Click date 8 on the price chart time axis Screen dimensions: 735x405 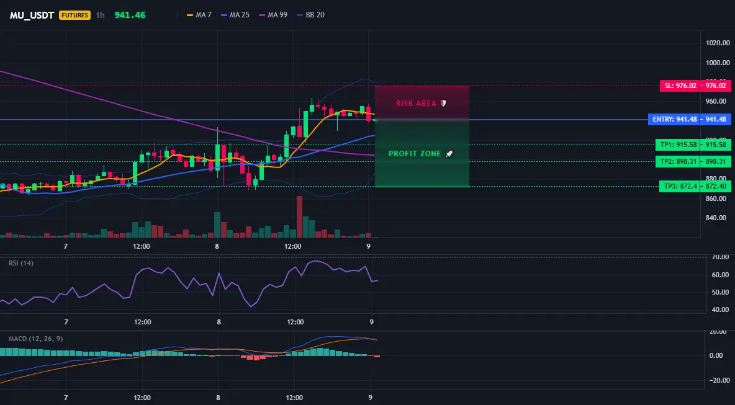(217, 246)
